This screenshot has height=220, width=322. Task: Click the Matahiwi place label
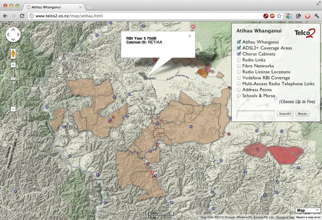100,180
